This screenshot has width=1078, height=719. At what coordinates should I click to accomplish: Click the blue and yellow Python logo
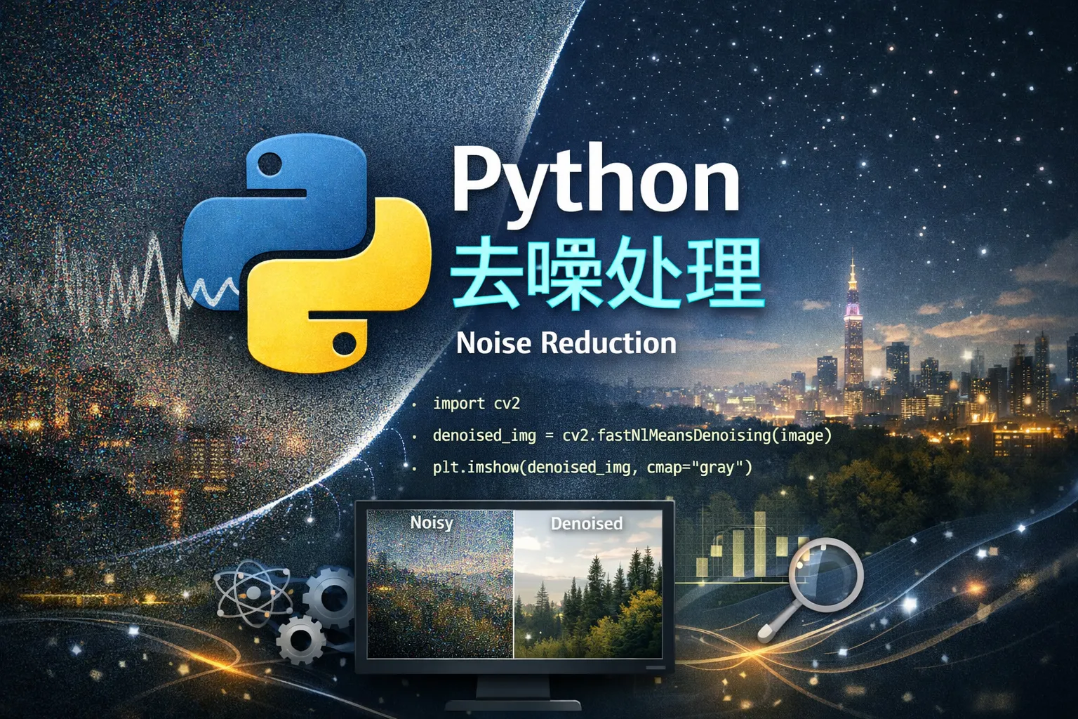coord(307,253)
